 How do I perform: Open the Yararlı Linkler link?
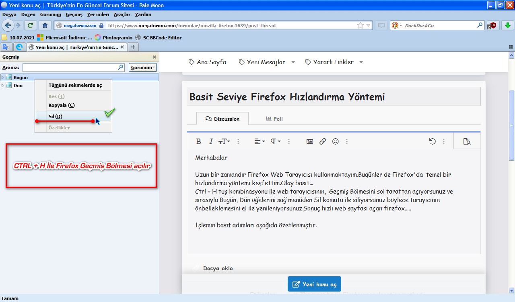(x=329, y=62)
